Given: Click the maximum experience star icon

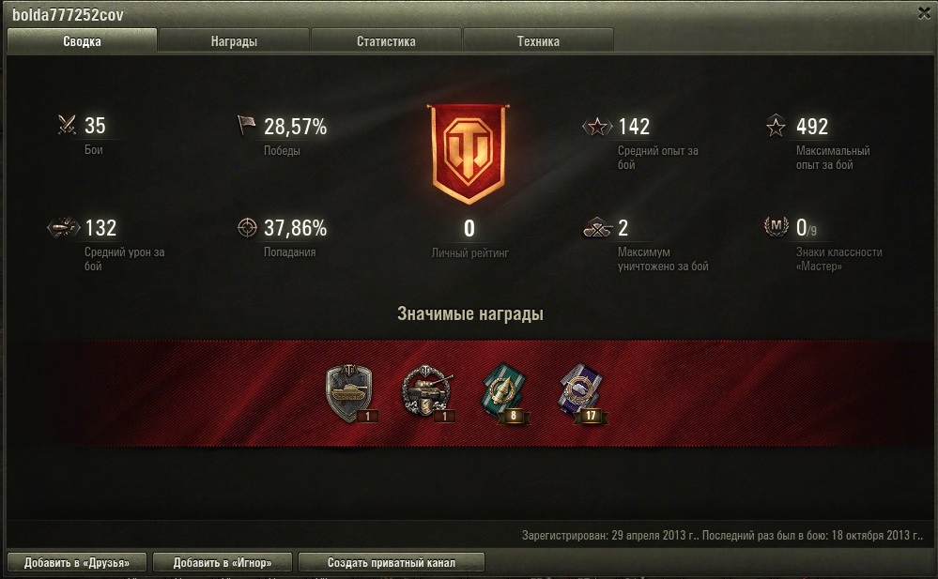Looking at the screenshot, I should [x=776, y=126].
